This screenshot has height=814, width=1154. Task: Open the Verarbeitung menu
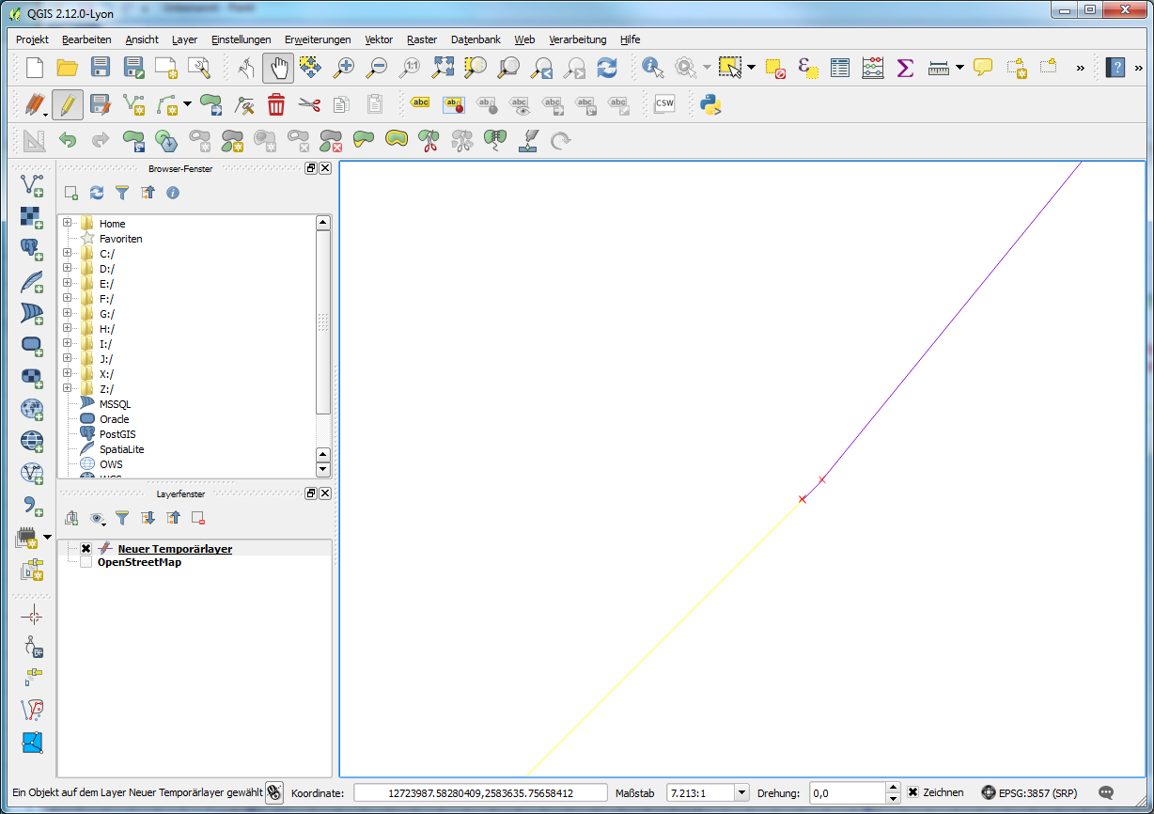pyautogui.click(x=577, y=39)
